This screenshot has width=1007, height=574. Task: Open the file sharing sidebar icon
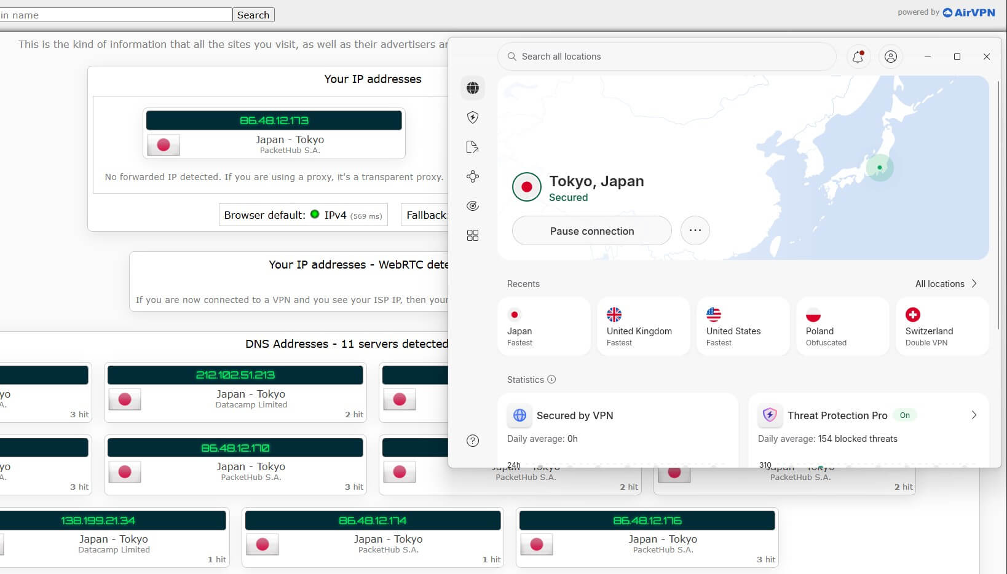tap(472, 147)
